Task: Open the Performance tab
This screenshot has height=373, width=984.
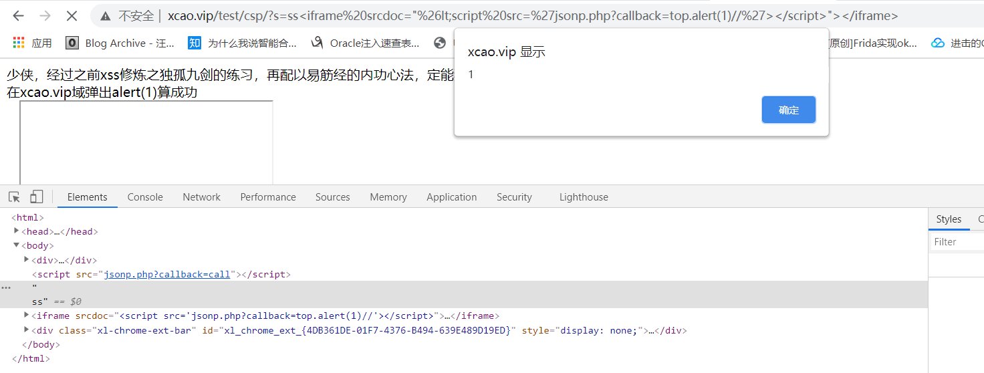Action: tap(268, 197)
